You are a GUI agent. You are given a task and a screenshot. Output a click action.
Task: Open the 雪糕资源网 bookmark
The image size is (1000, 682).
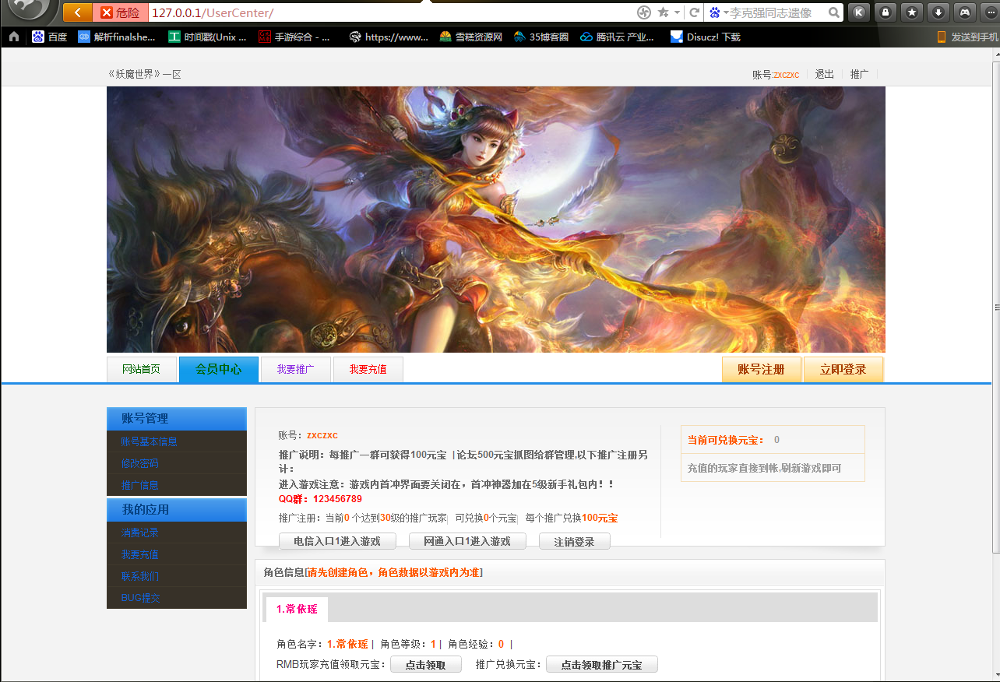[471, 37]
